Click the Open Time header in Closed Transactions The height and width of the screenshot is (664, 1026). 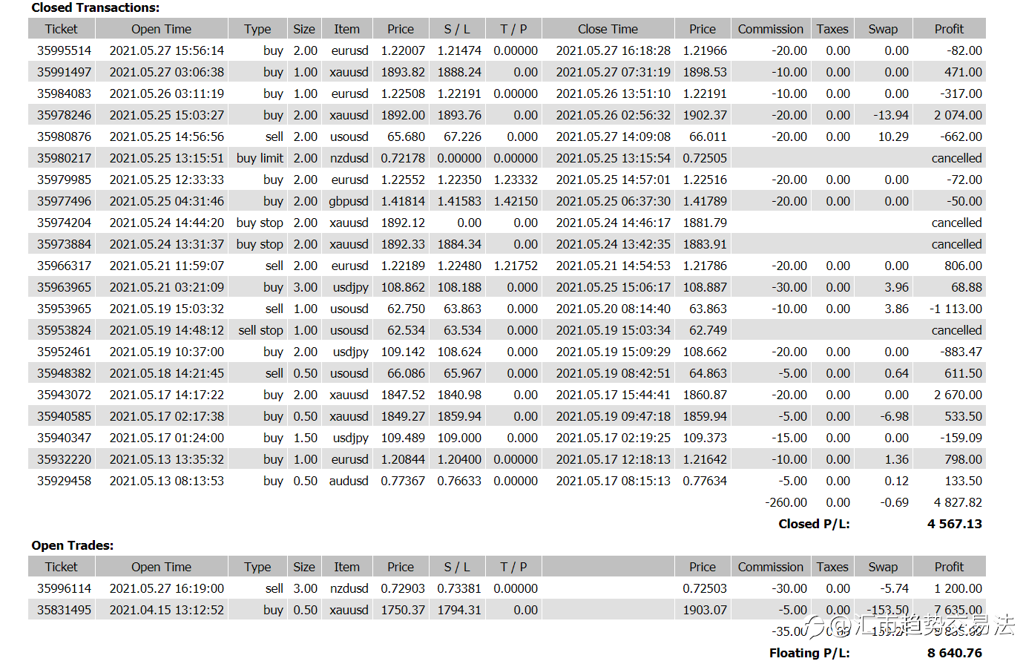point(161,29)
